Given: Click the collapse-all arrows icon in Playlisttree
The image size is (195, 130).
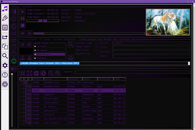Looking at the screenshot, I should (x=23, y=73).
